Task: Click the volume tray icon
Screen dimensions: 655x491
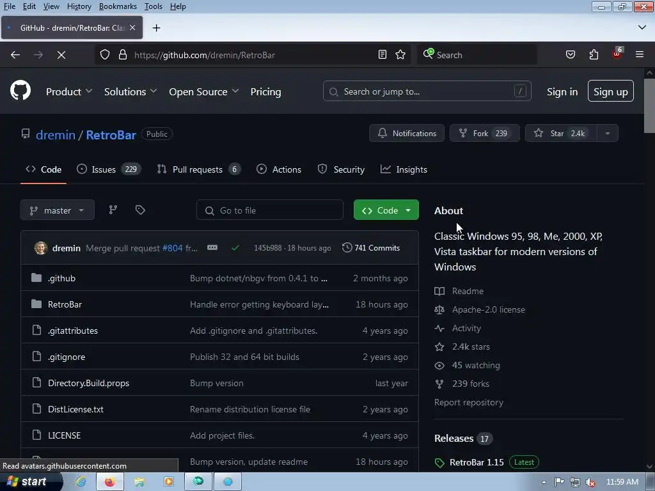Action: click(590, 482)
